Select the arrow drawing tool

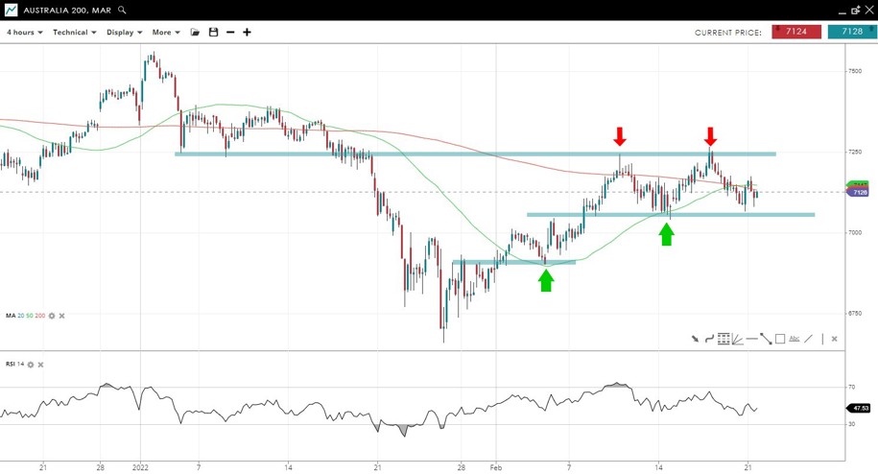695,339
